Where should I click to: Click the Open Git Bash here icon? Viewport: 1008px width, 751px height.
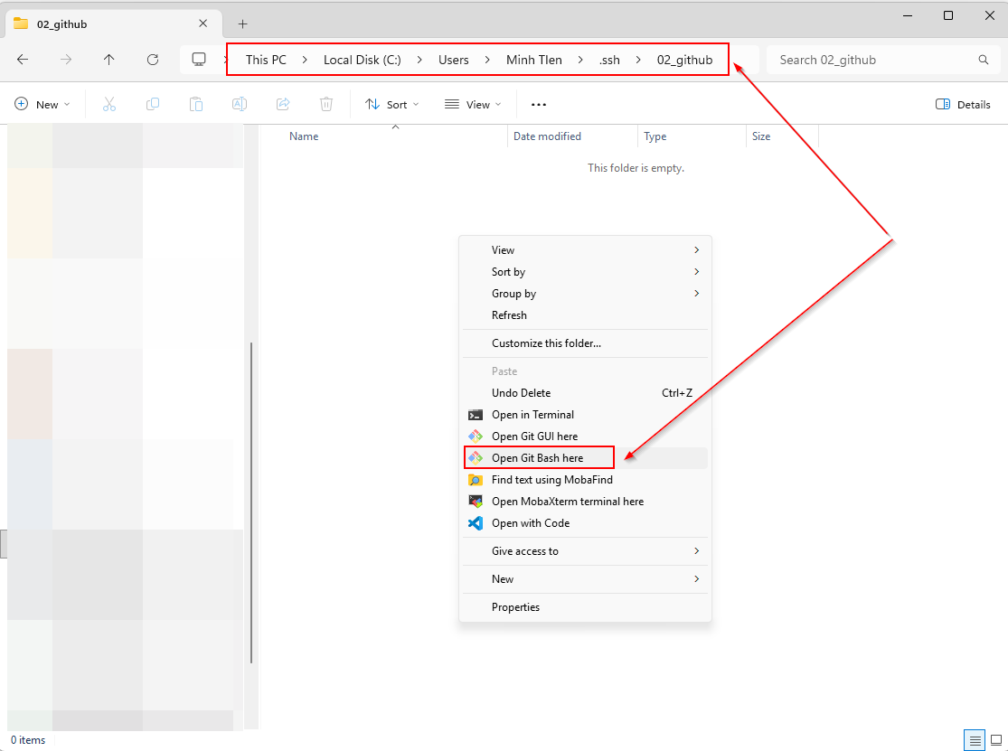[476, 458]
